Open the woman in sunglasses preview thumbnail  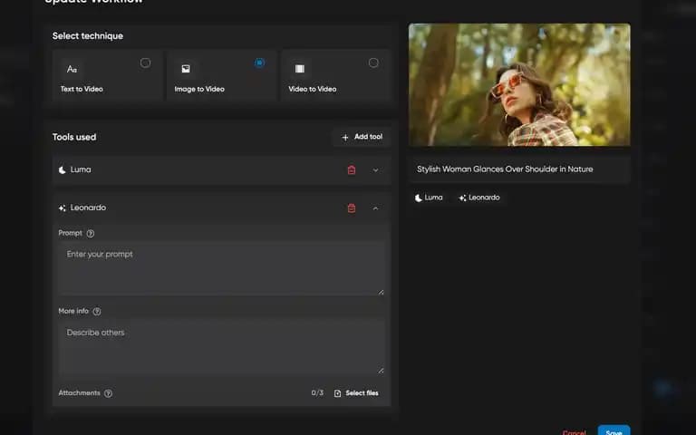519,85
